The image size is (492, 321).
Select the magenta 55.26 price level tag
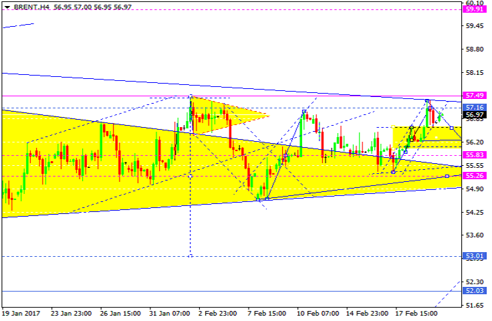[x=475, y=176]
